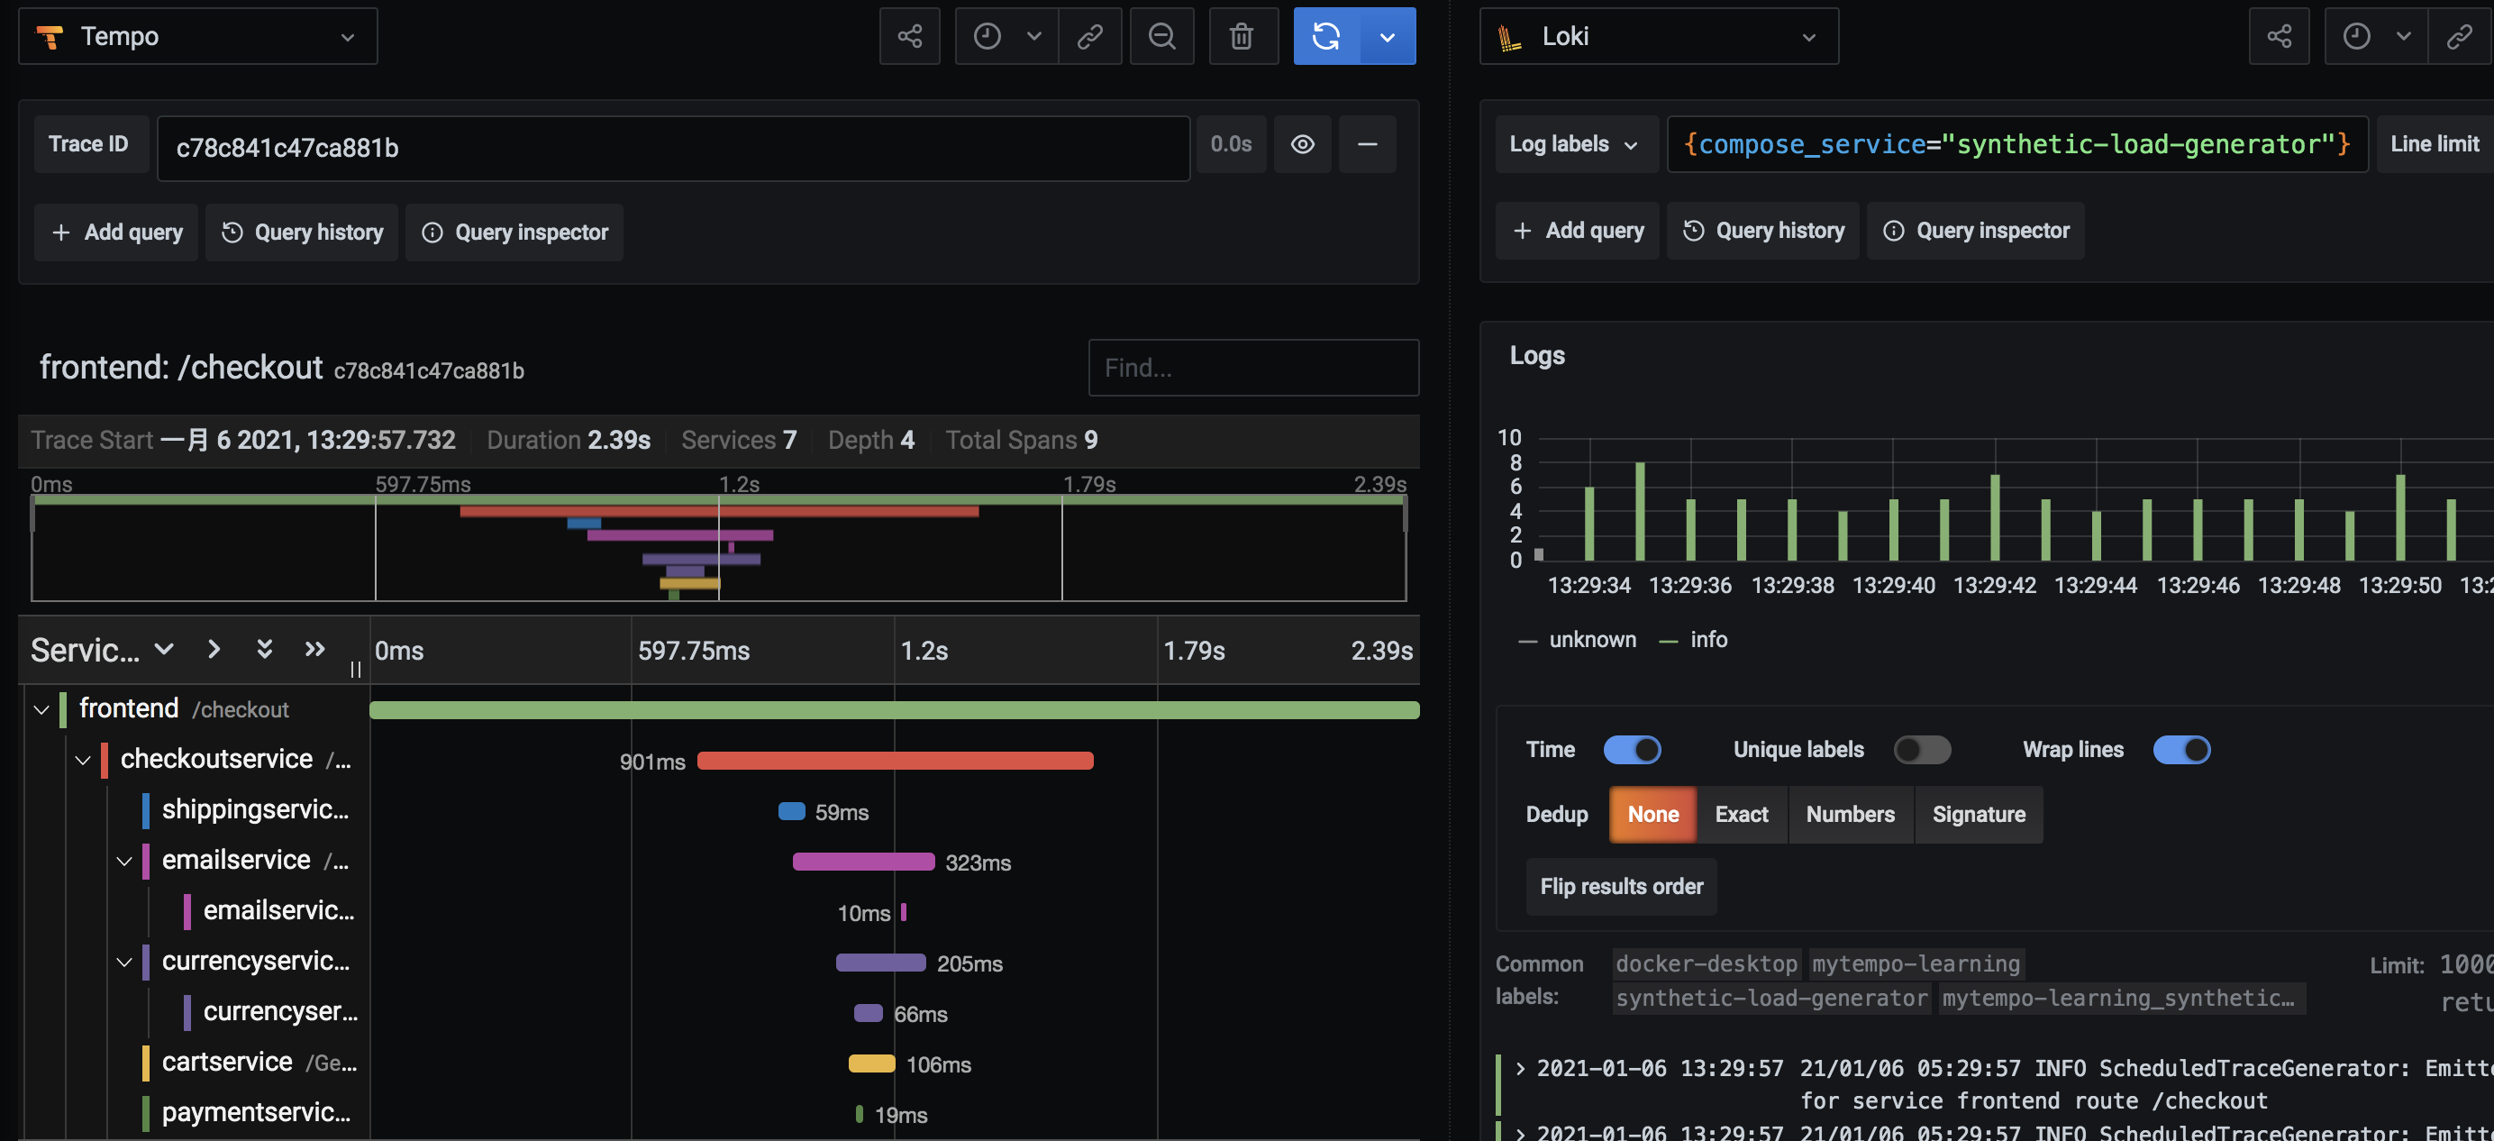2494x1141 pixels.
Task: Collapse all spans with double right chevron
Action: click(x=314, y=649)
